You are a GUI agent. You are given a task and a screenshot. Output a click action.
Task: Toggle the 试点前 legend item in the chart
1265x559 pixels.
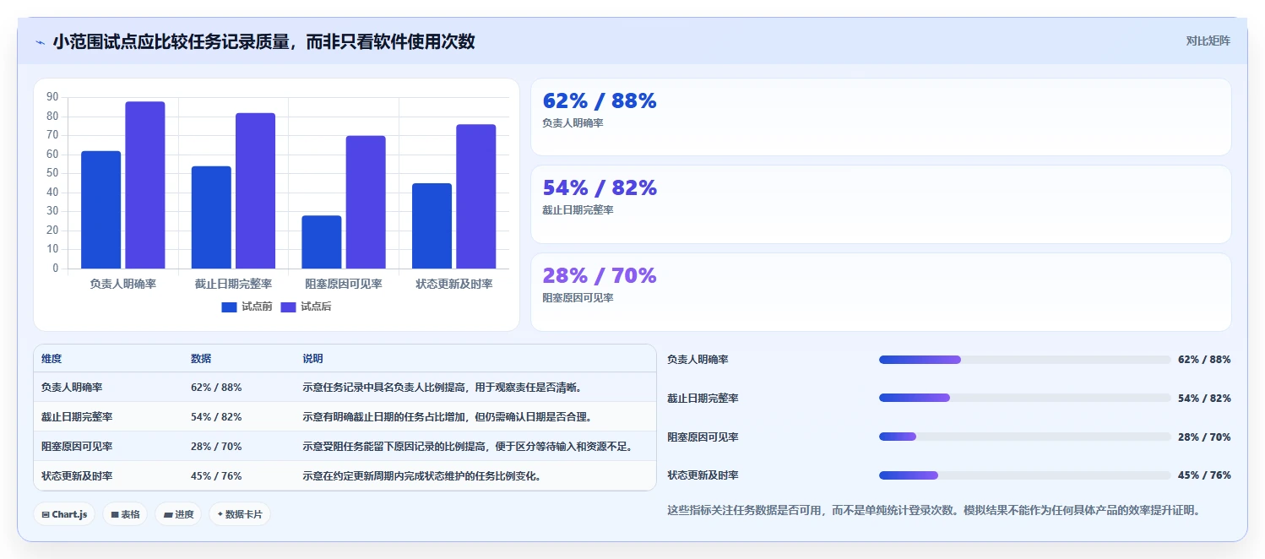(247, 307)
